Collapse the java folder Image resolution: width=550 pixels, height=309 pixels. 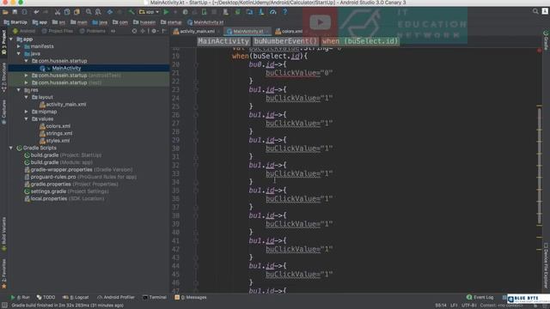click(19, 53)
